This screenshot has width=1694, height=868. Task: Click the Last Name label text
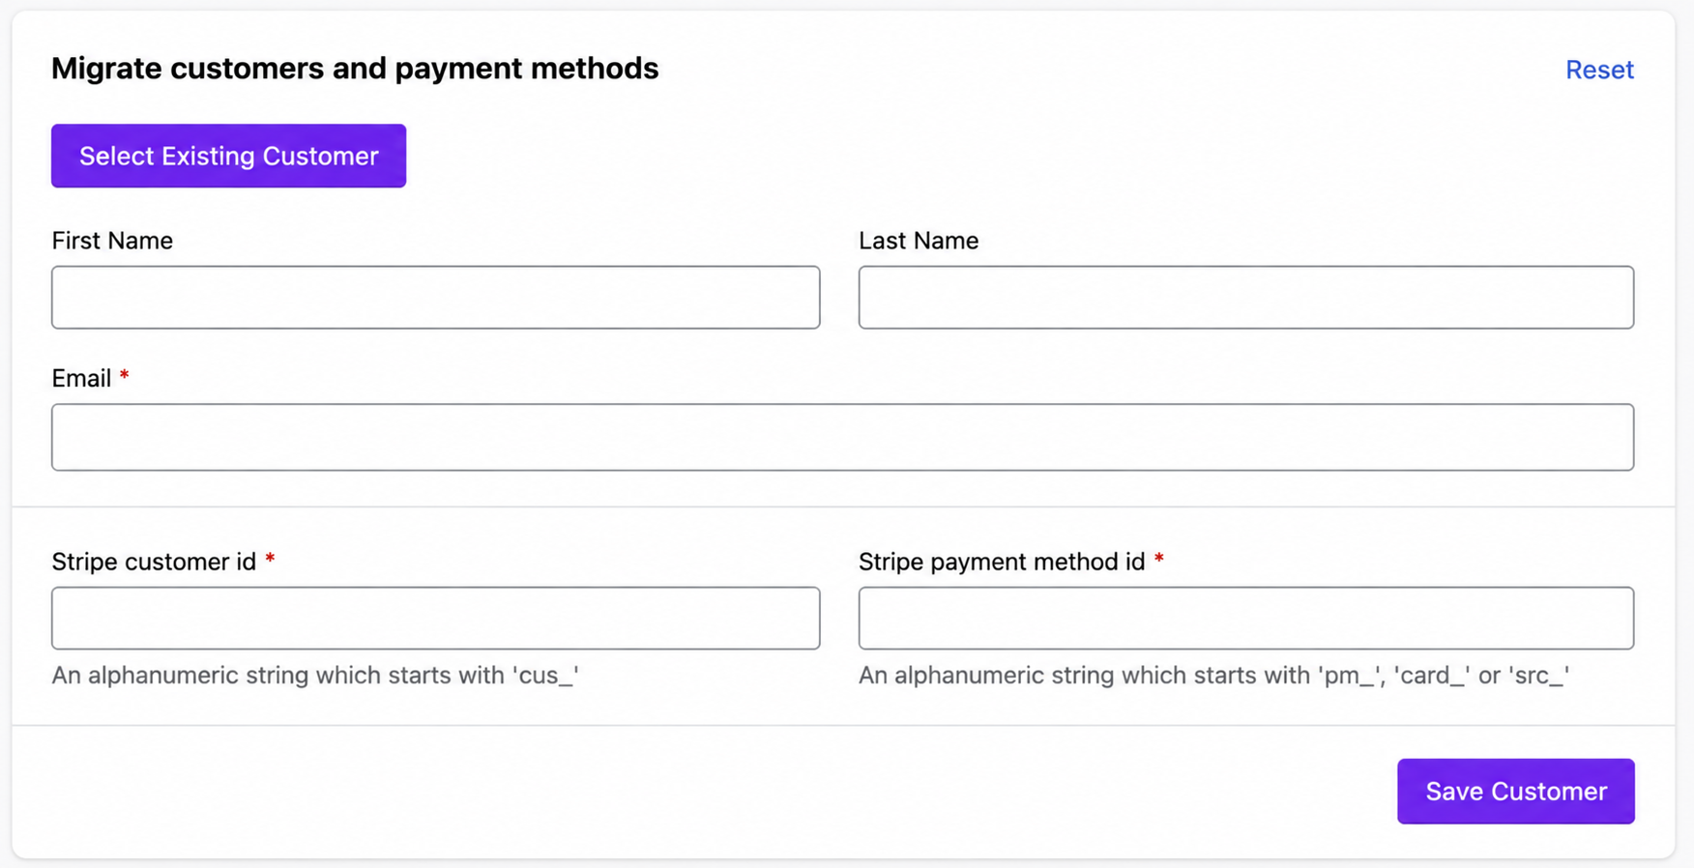click(x=919, y=241)
